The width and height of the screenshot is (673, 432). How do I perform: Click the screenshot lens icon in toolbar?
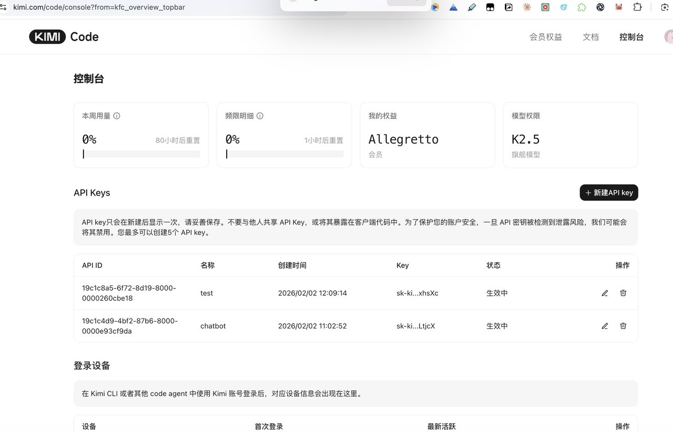point(665,7)
